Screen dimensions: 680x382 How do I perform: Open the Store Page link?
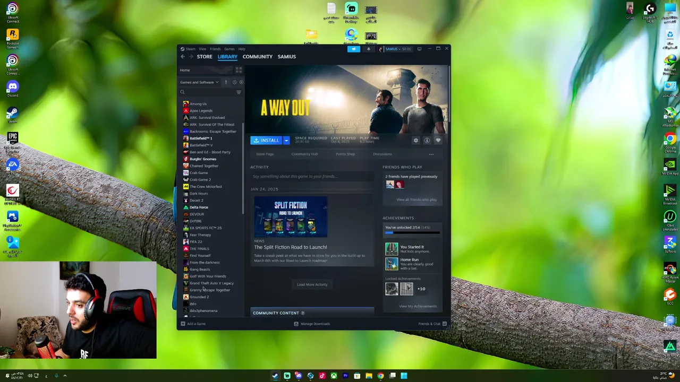(x=265, y=154)
